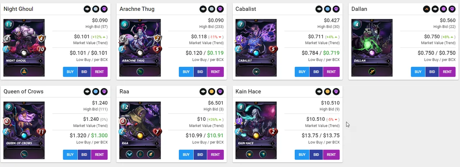Click the orange volcano icon on Dallan card
Screen dimensions: 460x167
(x=427, y=9)
